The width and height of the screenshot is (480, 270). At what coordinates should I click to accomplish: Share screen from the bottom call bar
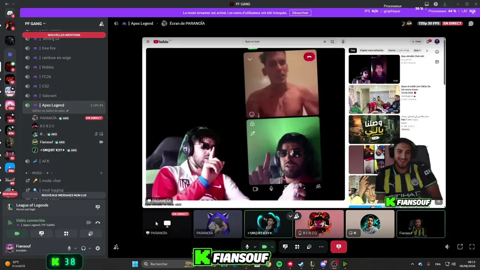pos(285,247)
